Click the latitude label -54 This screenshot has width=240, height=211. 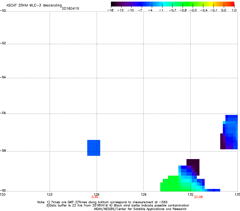click(x=3, y=77)
